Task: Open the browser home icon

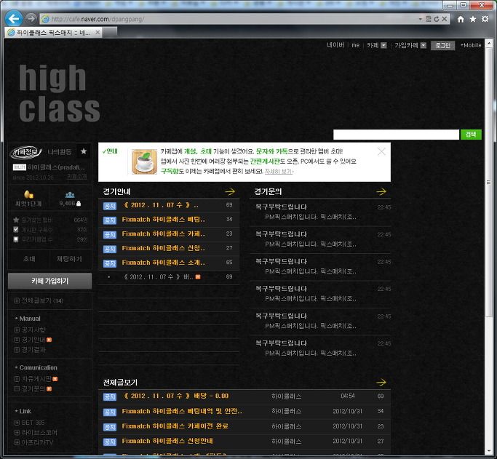Action: tap(461, 20)
